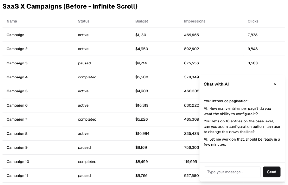Close the Chat with AI panel
The image size is (288, 185).
[x=275, y=84]
